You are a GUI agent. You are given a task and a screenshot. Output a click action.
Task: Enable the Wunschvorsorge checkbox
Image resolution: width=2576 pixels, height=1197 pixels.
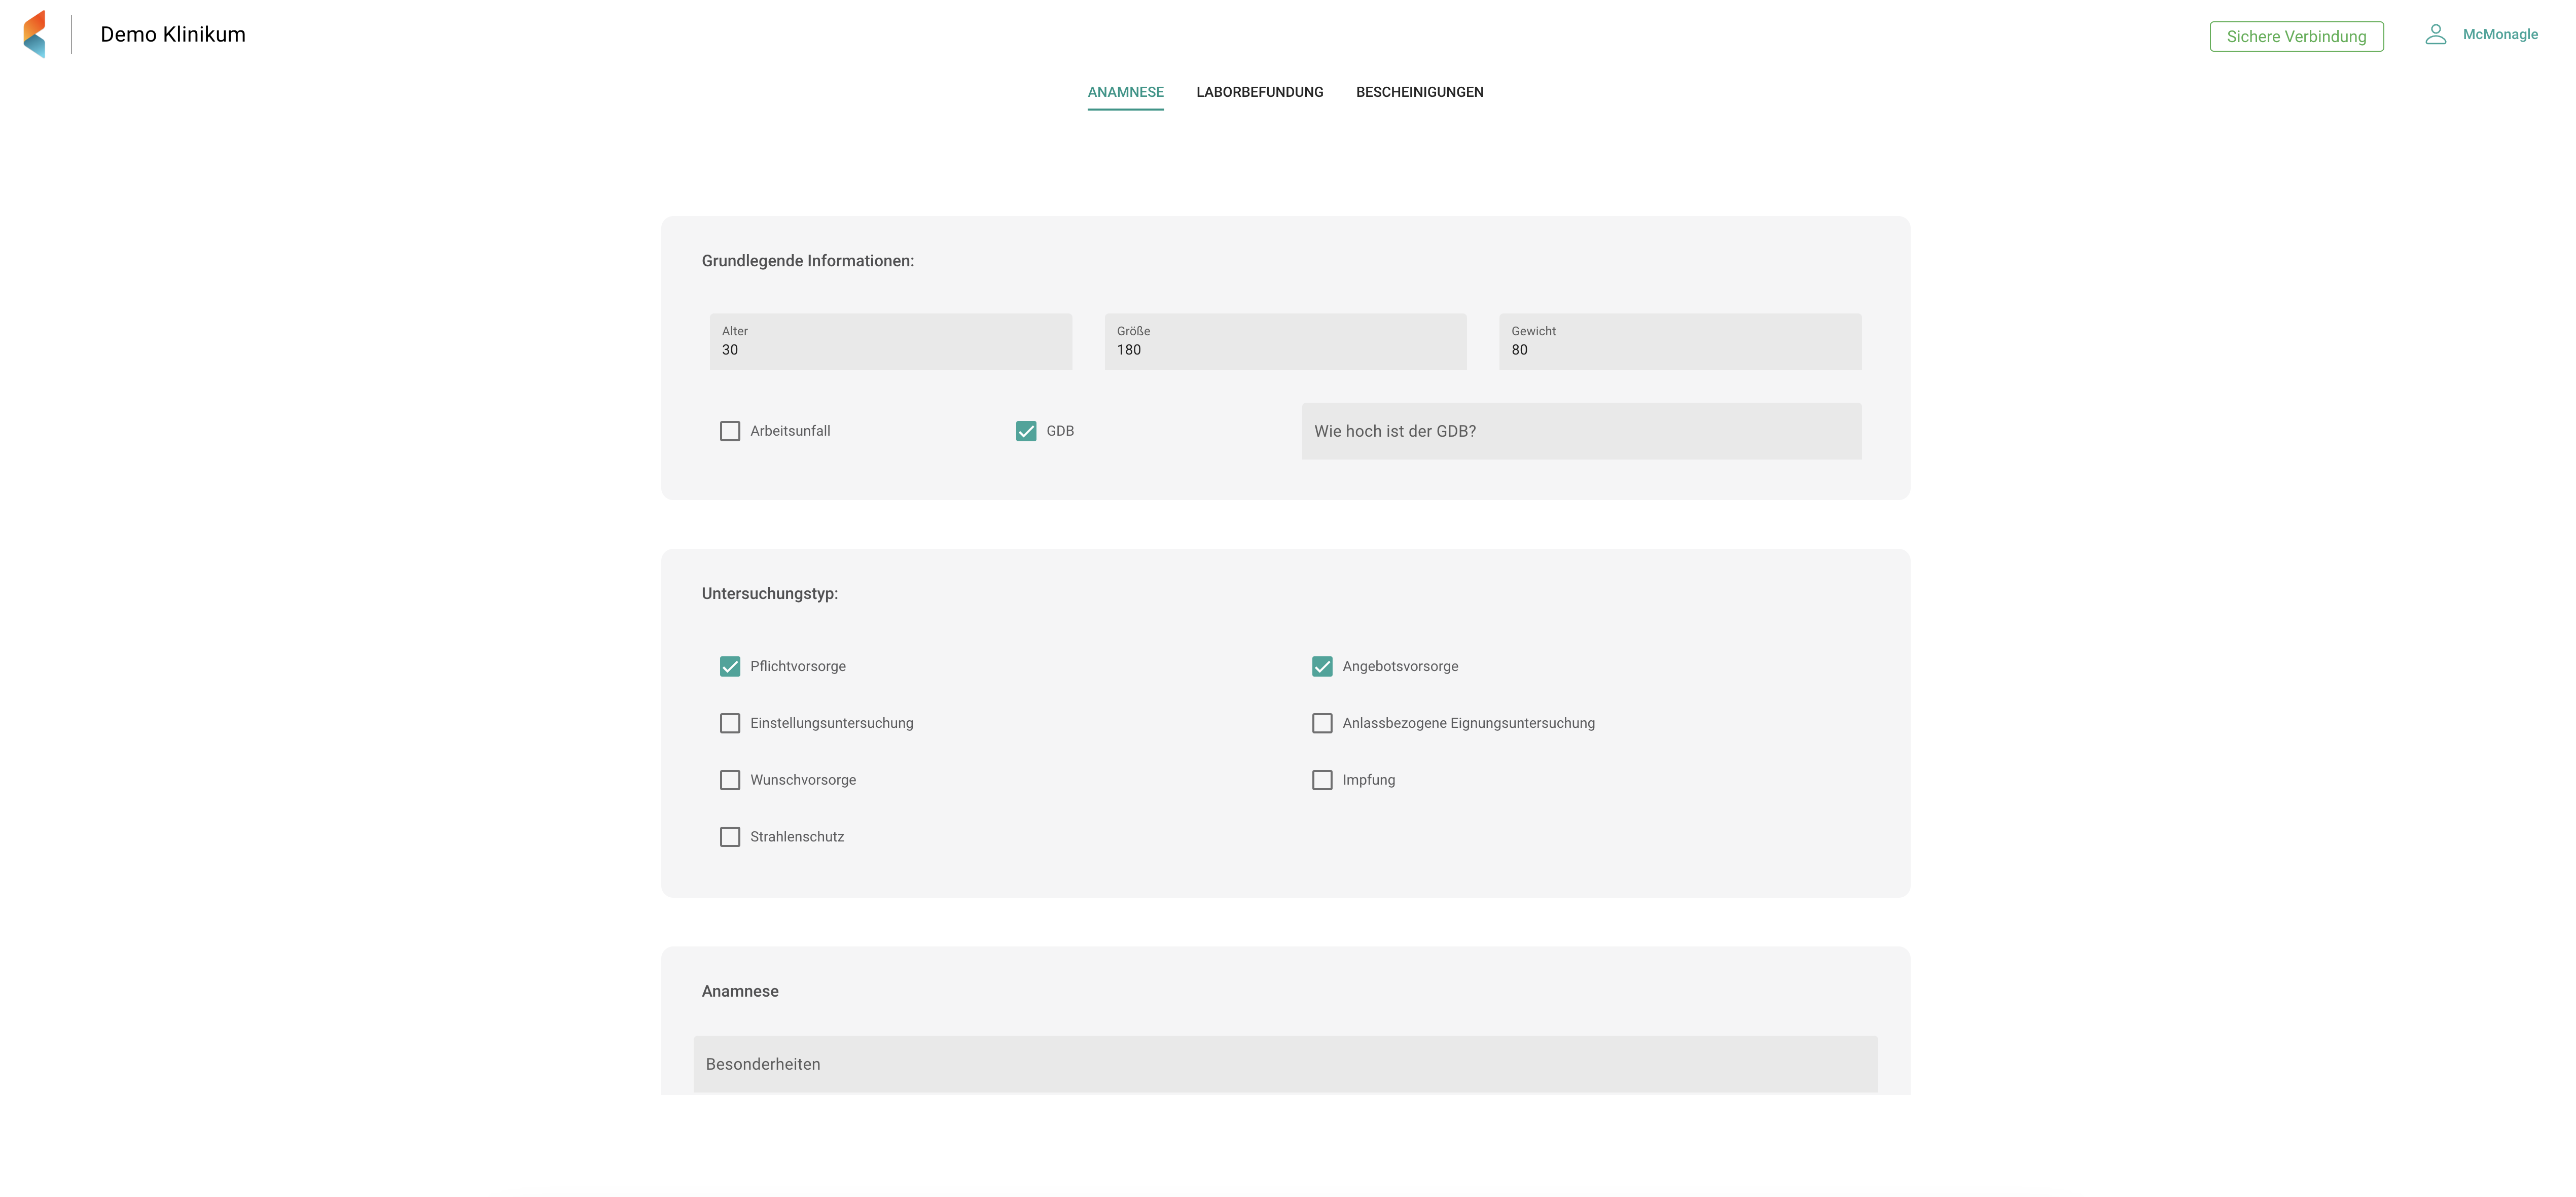tap(730, 780)
